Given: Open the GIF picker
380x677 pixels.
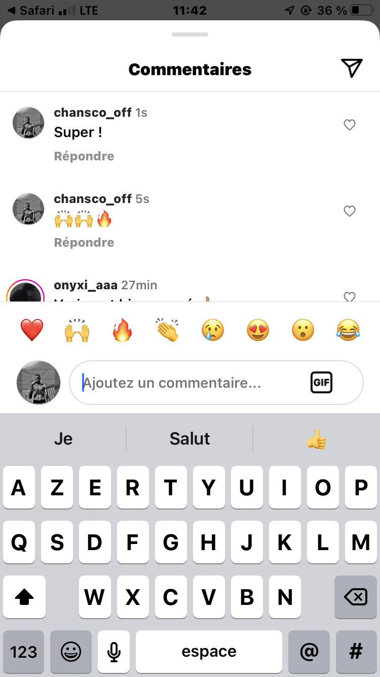Looking at the screenshot, I should click(x=321, y=382).
